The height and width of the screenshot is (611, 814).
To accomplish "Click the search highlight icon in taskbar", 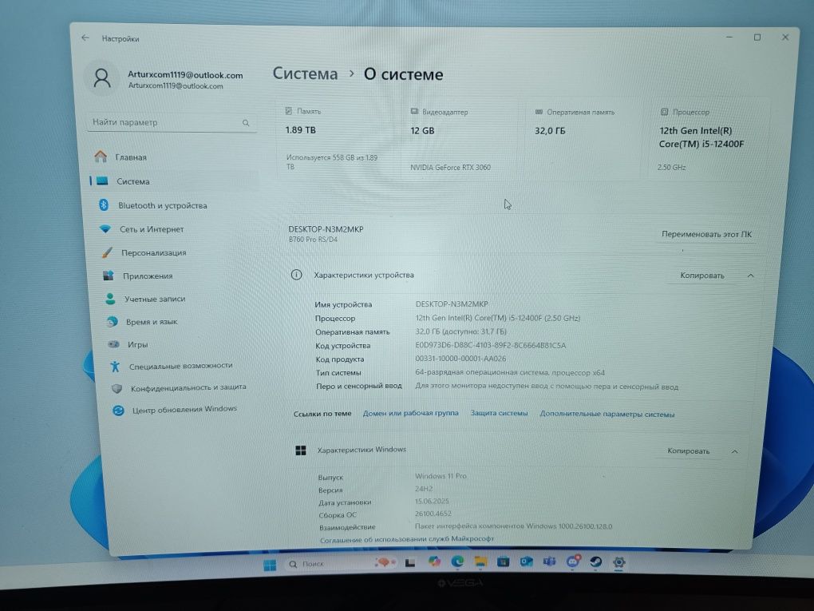I will coord(384,563).
